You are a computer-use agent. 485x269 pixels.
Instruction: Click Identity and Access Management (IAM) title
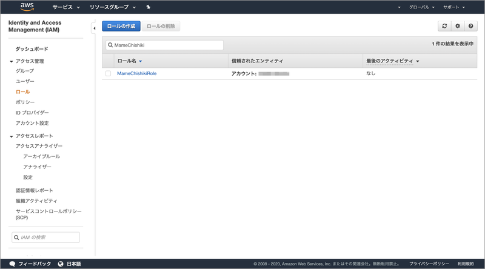(35, 26)
